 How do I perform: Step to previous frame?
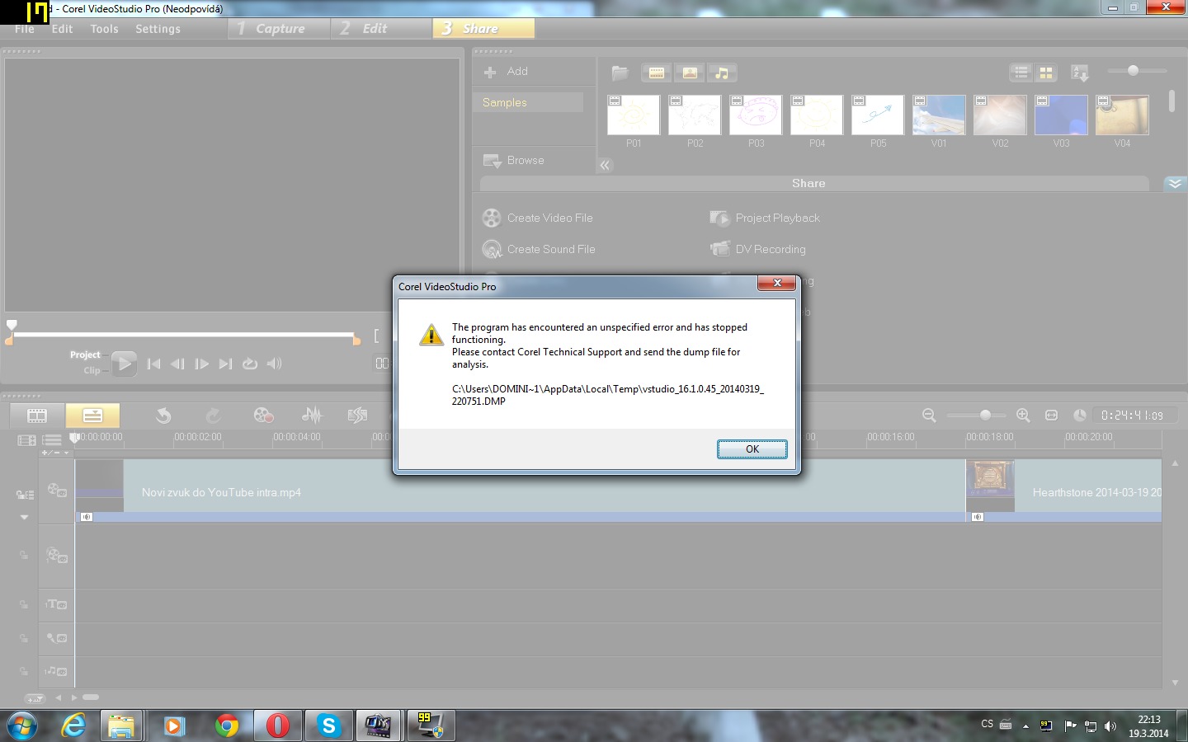click(x=177, y=364)
